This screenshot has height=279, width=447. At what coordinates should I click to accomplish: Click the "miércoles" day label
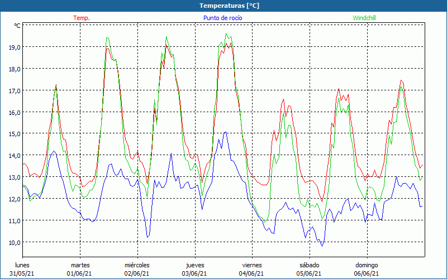tap(137, 265)
